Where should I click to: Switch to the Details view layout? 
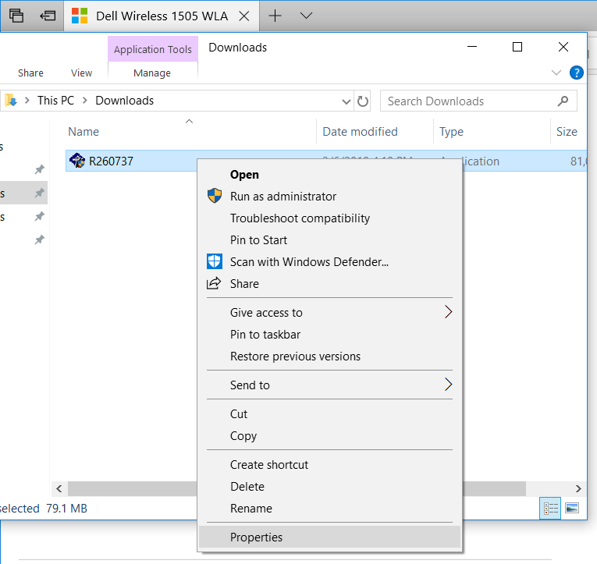[x=550, y=508]
